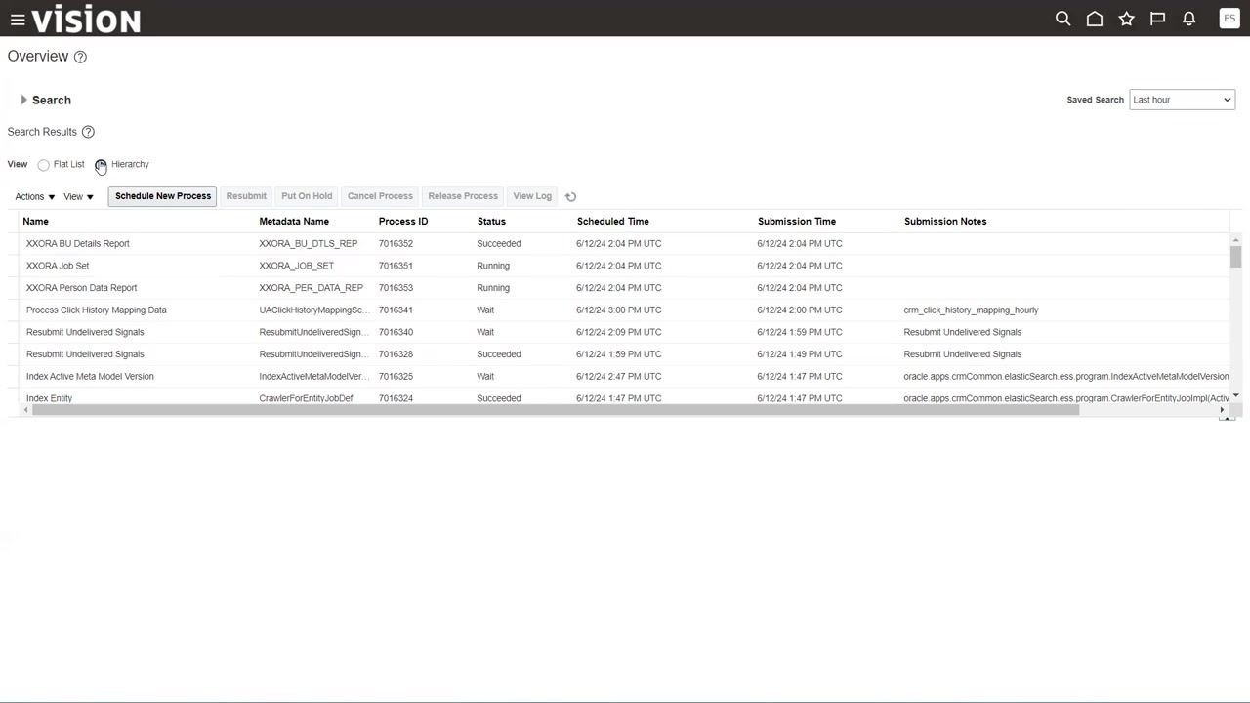Click the Resubmit button
This screenshot has width=1250, height=703.
[246, 196]
